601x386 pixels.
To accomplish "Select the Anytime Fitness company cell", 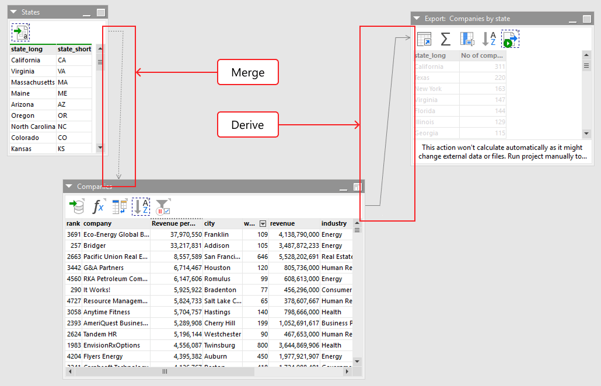I will pyautogui.click(x=116, y=312).
